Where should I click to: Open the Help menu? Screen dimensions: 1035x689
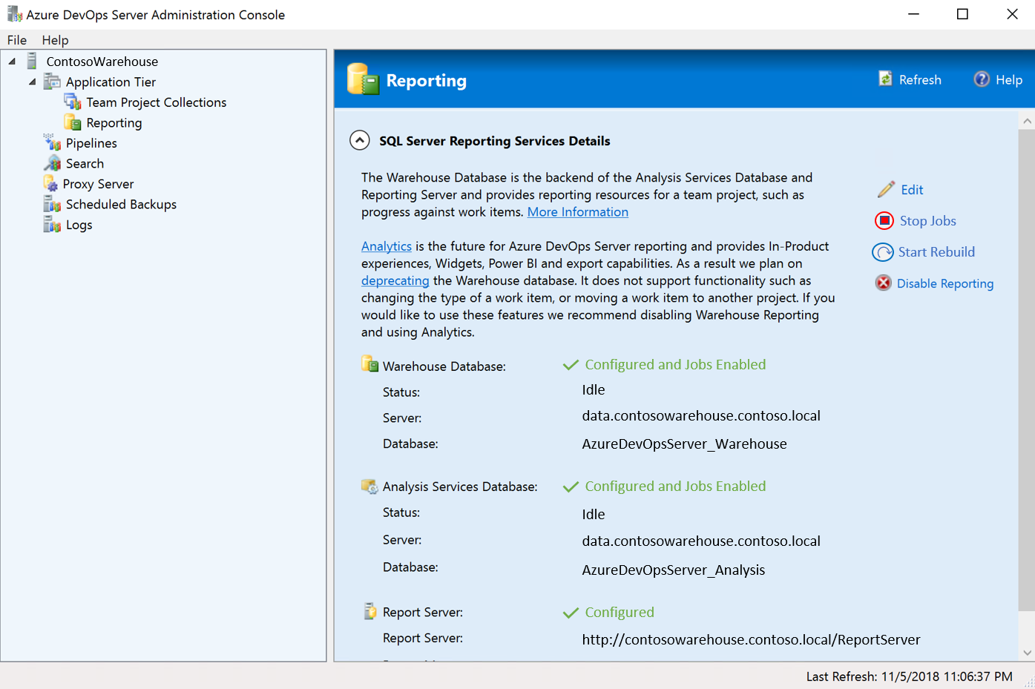55,40
